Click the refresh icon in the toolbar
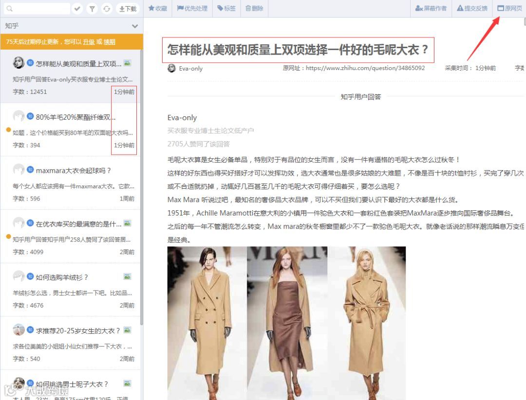Viewport: 526px width, 400px height. (x=107, y=8)
